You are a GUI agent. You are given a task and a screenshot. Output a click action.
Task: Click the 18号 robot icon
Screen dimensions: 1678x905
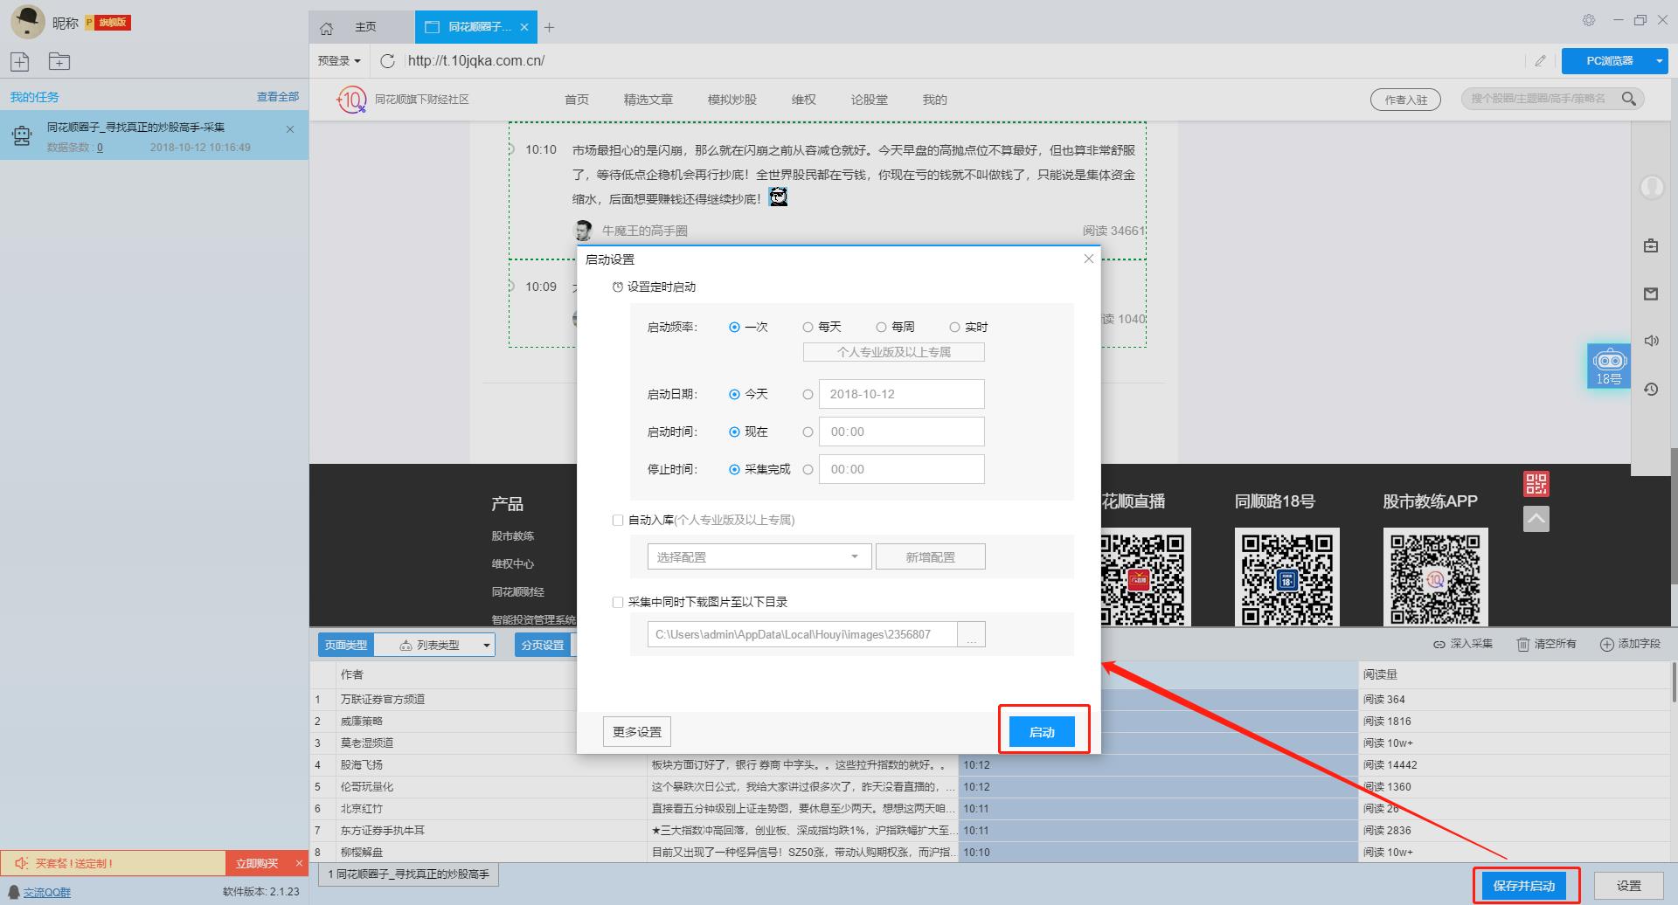[1609, 366]
